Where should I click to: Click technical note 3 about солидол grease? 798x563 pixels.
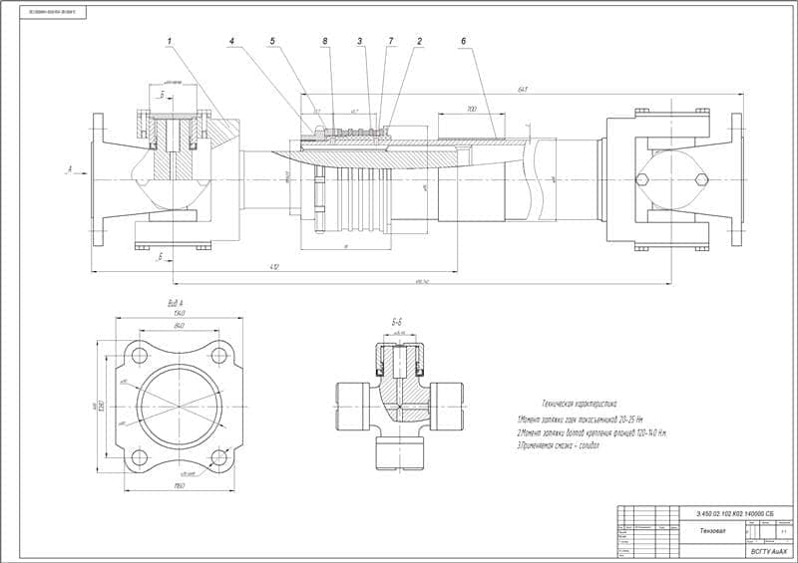[x=559, y=446]
